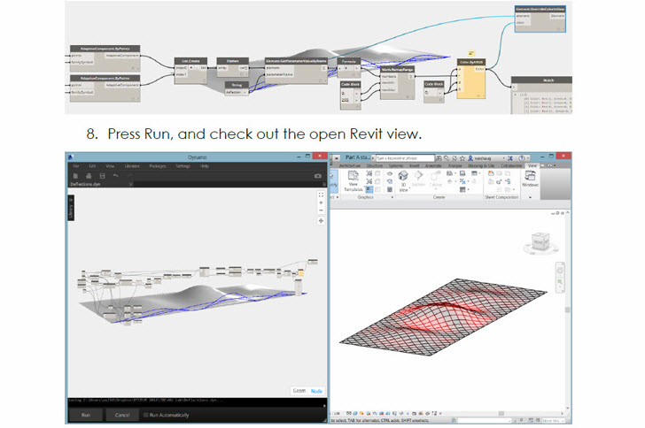Click the binoculars search icon in Revit title bar

pos(439,157)
